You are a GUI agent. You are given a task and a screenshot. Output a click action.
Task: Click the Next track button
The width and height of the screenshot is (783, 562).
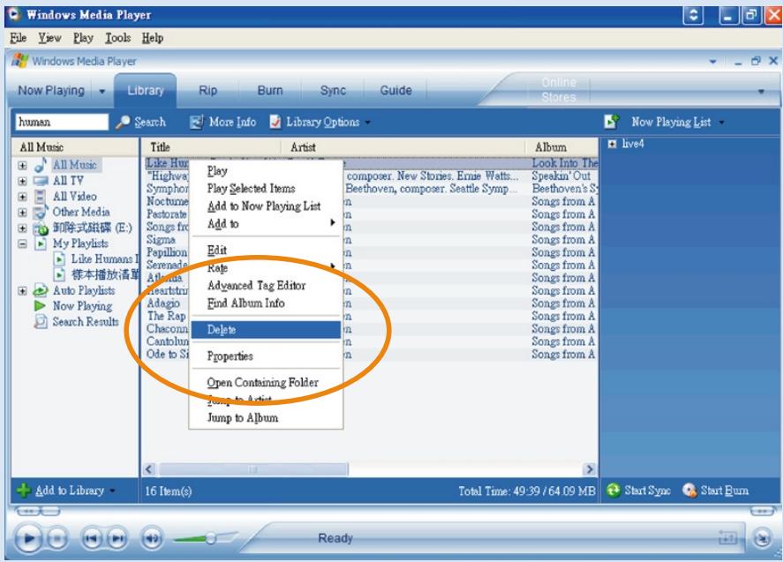tap(117, 538)
